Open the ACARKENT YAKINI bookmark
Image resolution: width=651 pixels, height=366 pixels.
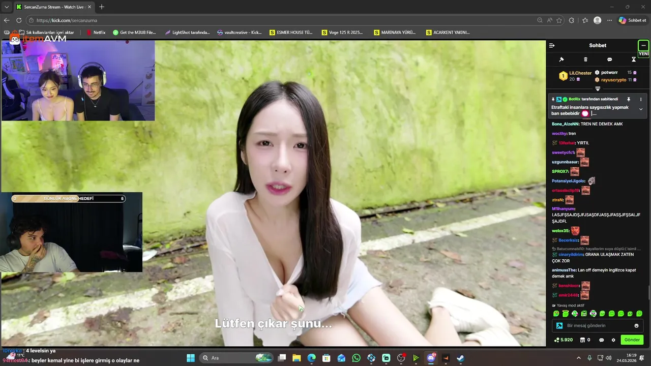pos(448,33)
